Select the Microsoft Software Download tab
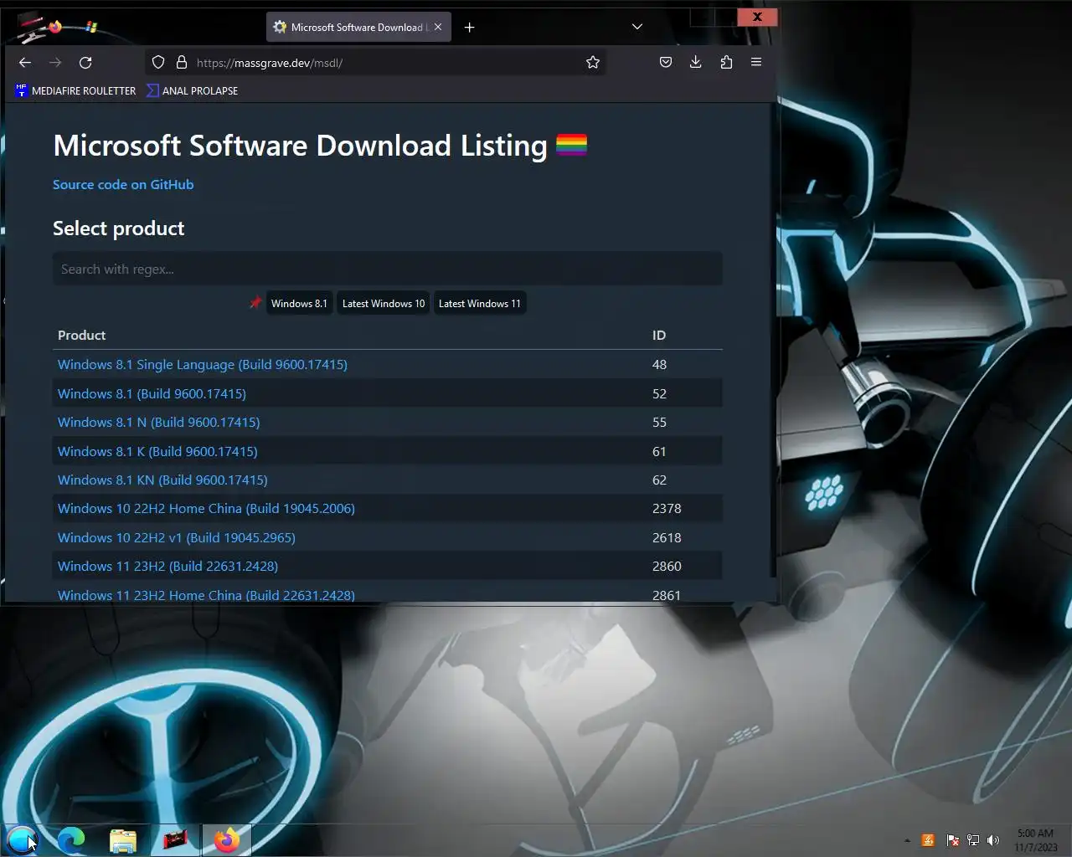The width and height of the screenshot is (1072, 857). [x=359, y=28]
